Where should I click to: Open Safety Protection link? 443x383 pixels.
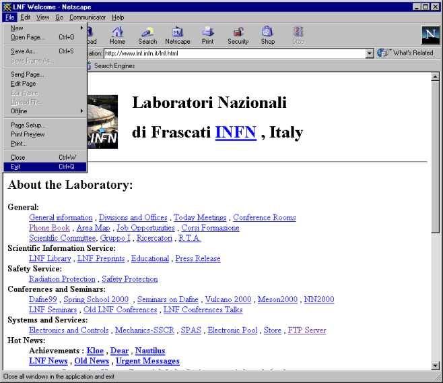click(130, 279)
